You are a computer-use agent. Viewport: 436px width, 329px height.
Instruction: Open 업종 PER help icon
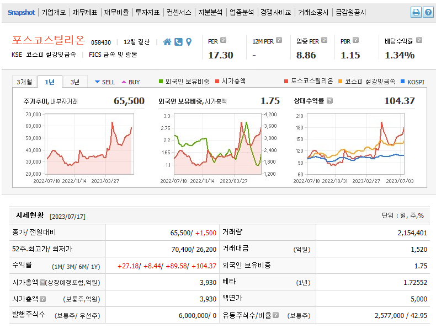324,40
